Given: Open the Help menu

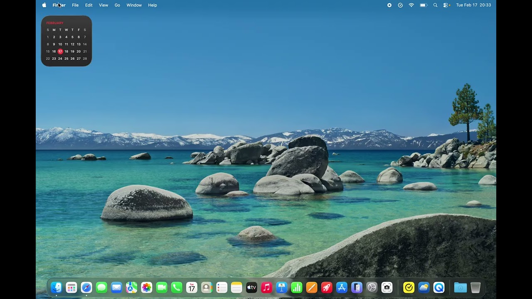Looking at the screenshot, I should (x=153, y=5).
